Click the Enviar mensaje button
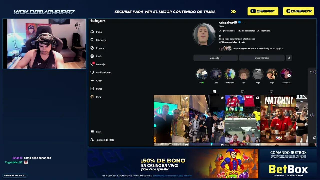 click(x=262, y=58)
